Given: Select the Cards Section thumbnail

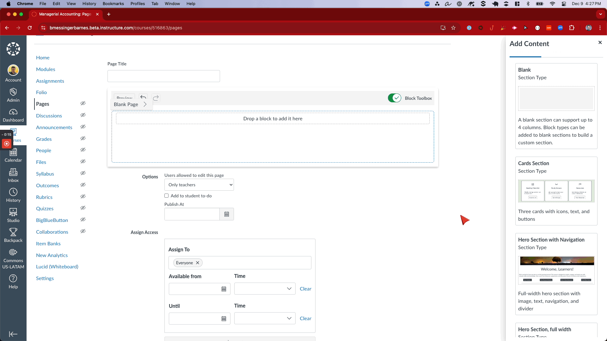Looking at the screenshot, I should coord(556,191).
